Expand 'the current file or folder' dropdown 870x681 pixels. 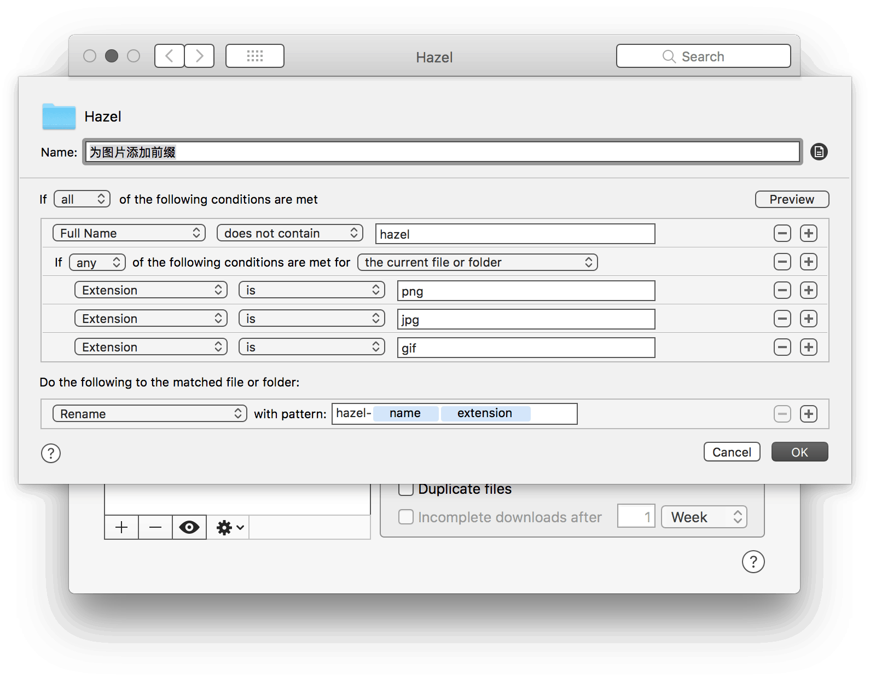(477, 262)
